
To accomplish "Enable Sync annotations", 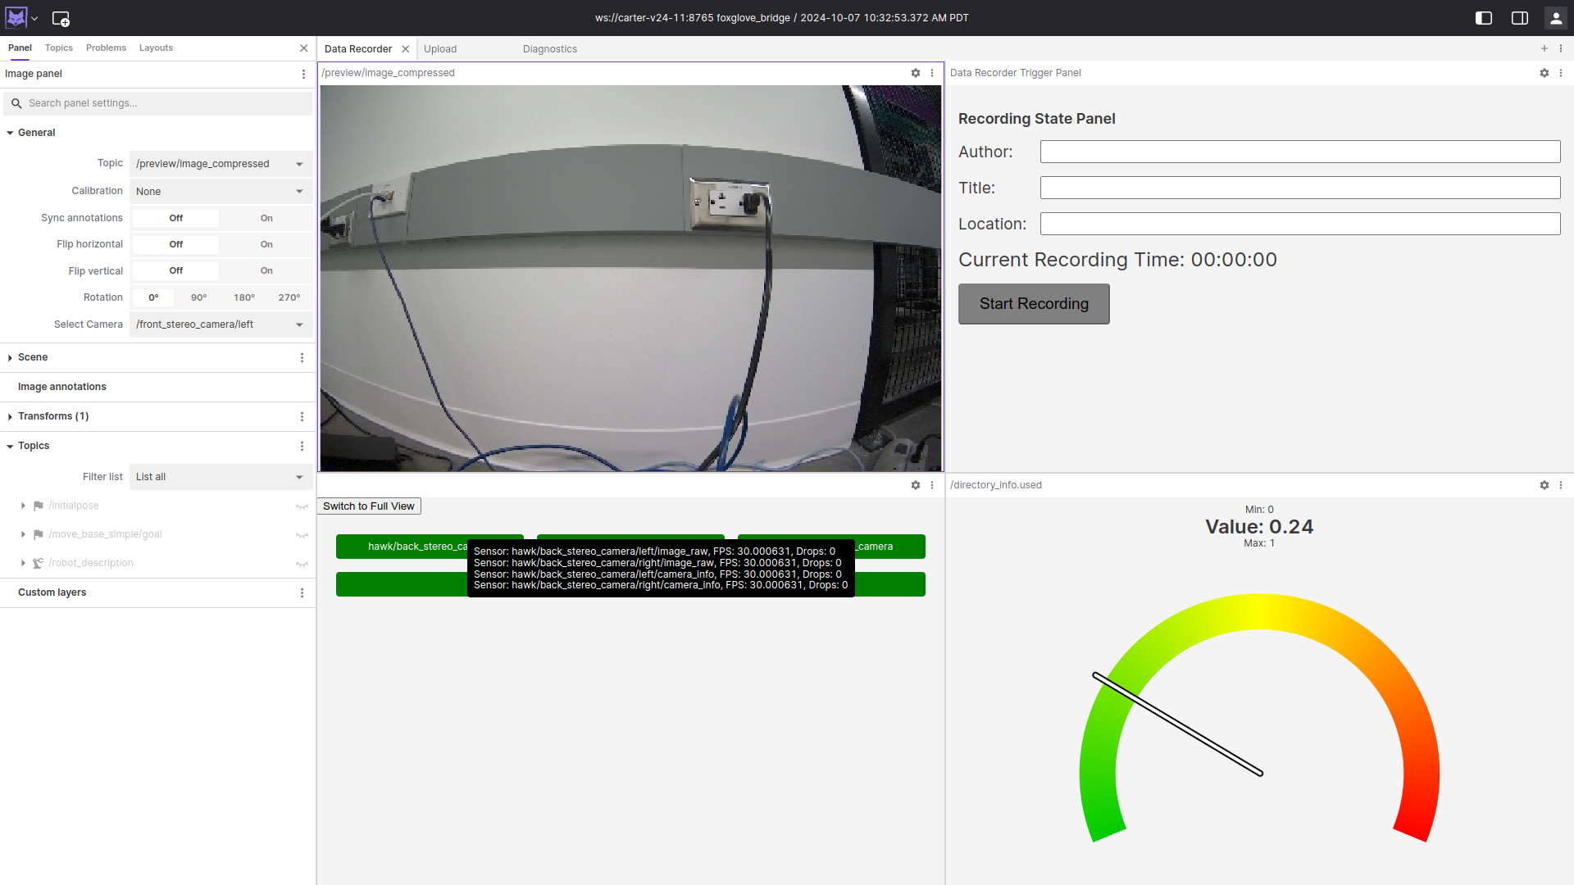I will pos(266,218).
